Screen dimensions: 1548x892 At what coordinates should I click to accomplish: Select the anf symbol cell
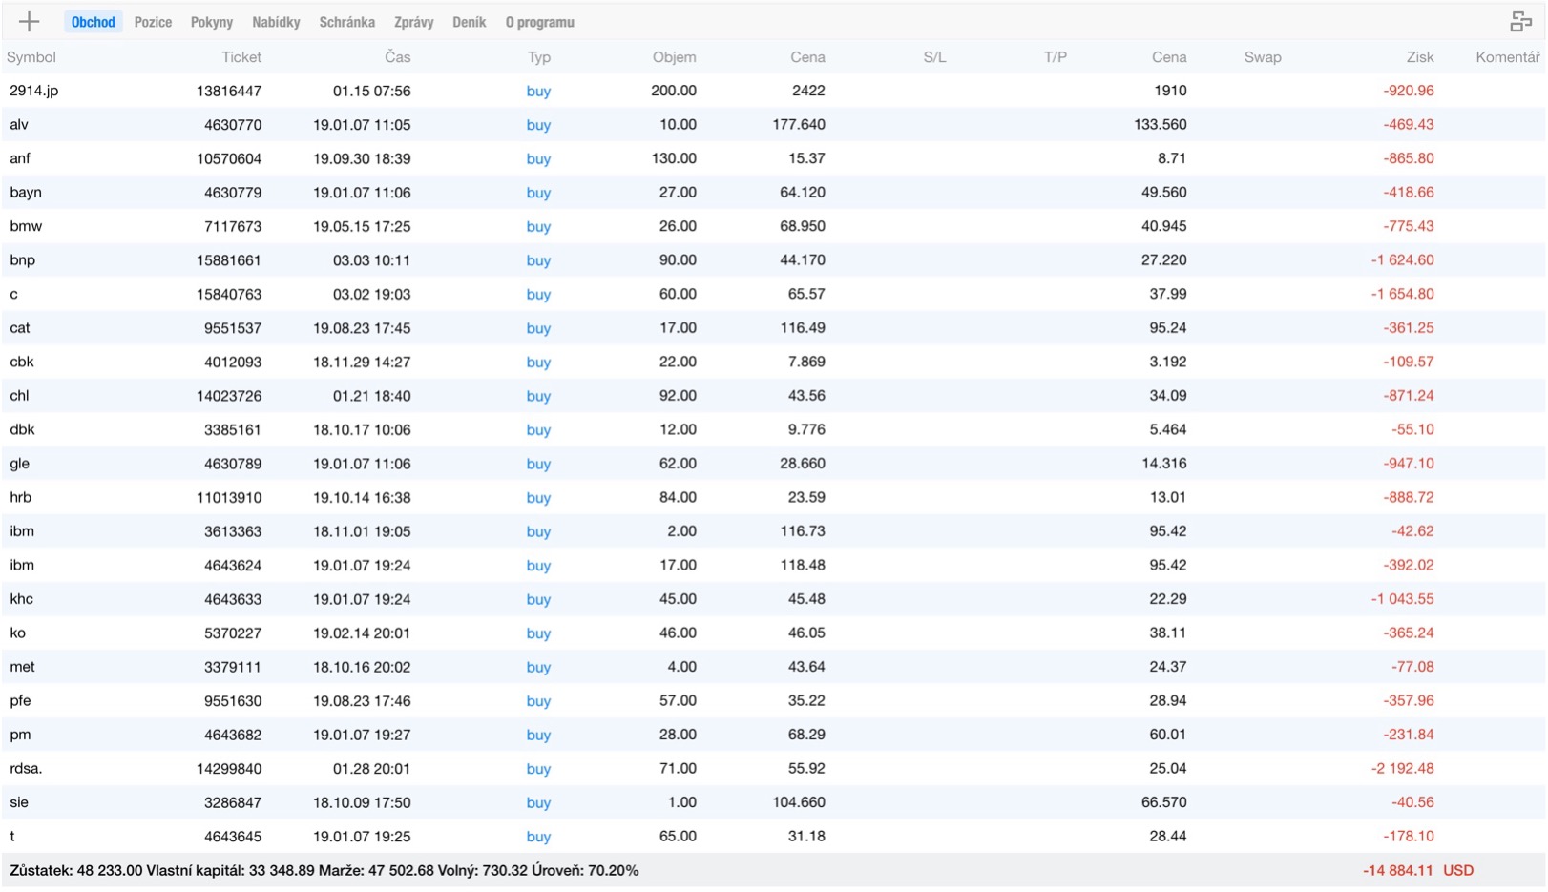[x=20, y=158]
